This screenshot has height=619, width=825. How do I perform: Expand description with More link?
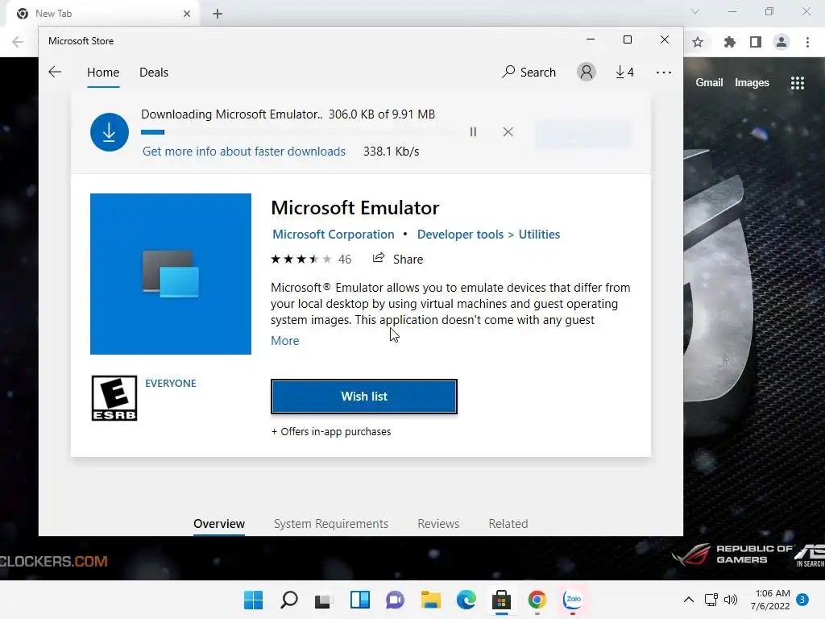[x=284, y=341]
